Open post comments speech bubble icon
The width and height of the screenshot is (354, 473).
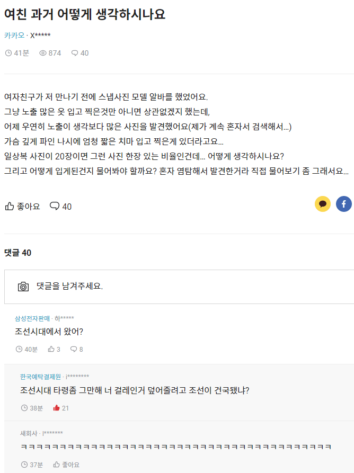coord(54,207)
